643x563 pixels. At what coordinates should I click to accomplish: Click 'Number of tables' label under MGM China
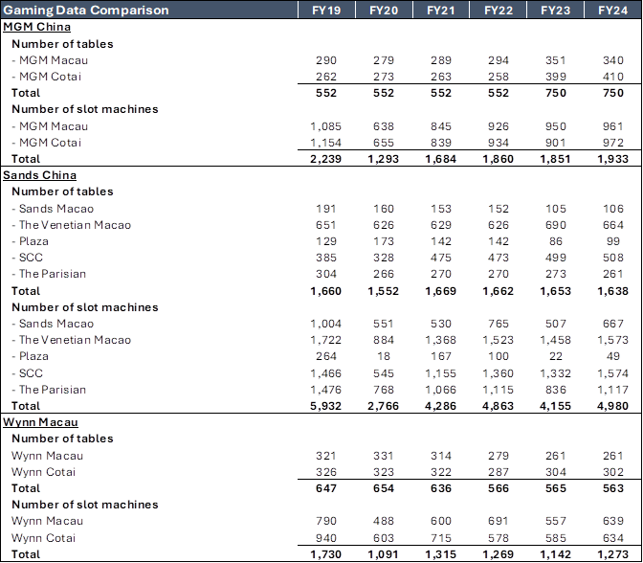62,44
